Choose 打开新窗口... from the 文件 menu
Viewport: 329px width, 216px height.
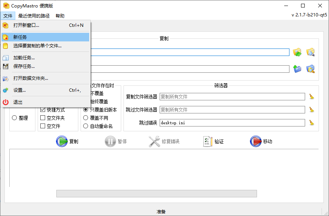coord(46,25)
